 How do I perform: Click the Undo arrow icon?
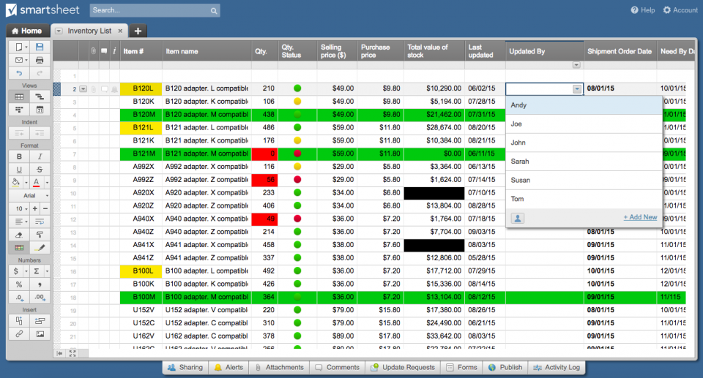click(19, 73)
